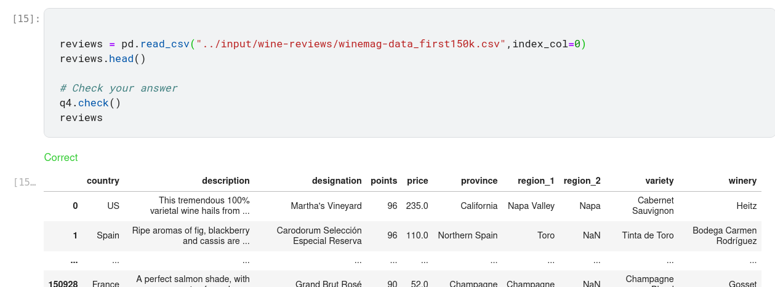Click the 'province' column header
The width and height of the screenshot is (775, 287).
coord(479,181)
